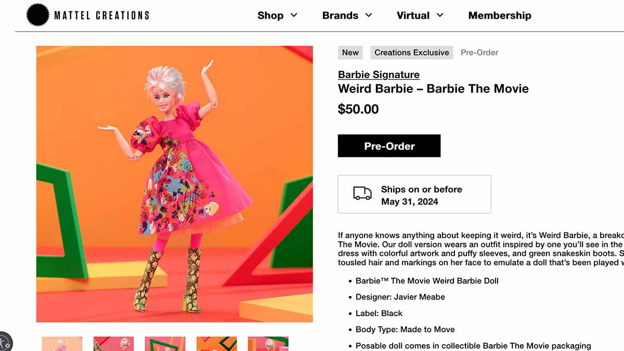
Task: Click the Pre-Order button
Action: 389,146
